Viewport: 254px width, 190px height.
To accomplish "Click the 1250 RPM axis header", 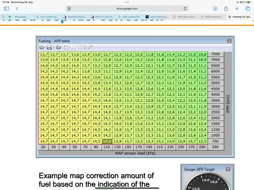I will tap(216, 130).
